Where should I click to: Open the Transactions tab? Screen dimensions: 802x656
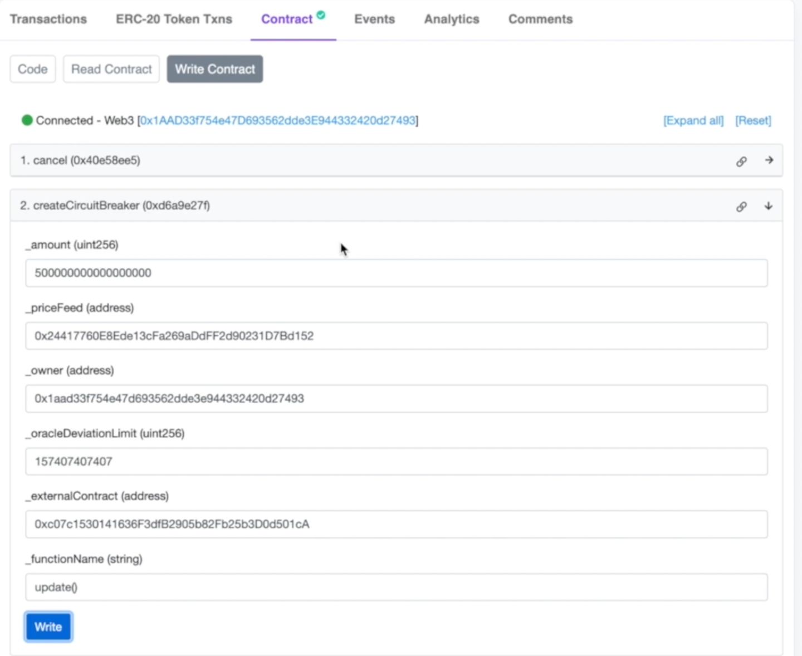point(48,19)
